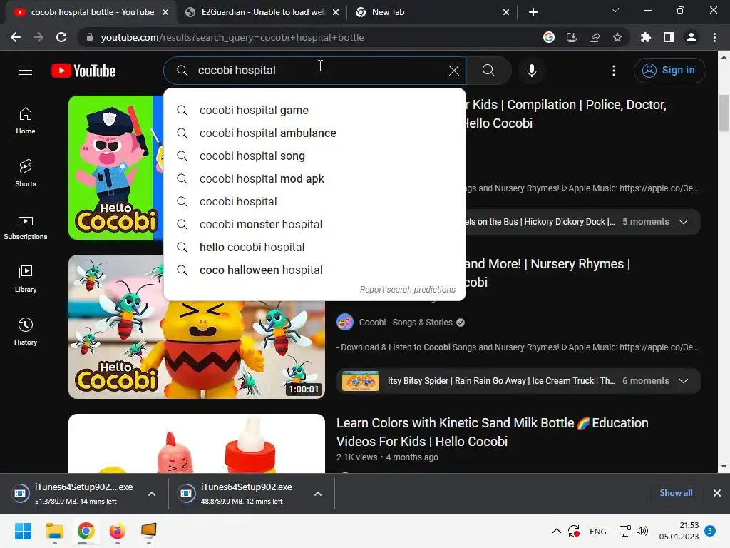Open Firefox from taskbar
This screenshot has height=548, width=730.
[118, 531]
